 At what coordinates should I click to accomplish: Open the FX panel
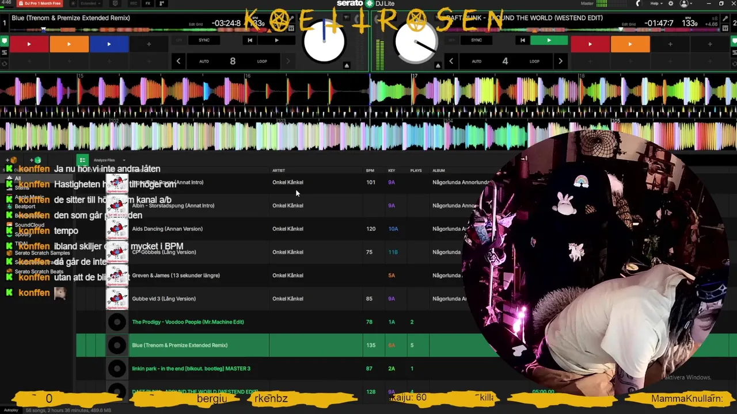pyautogui.click(x=148, y=3)
